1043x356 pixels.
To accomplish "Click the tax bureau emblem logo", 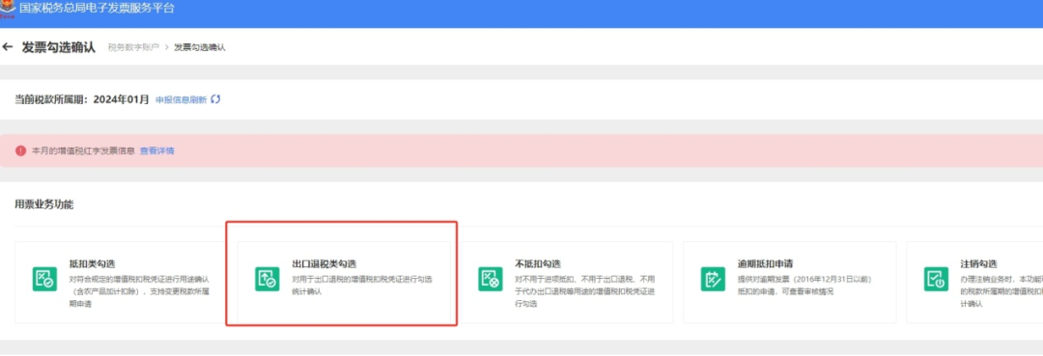I will 8,8.
